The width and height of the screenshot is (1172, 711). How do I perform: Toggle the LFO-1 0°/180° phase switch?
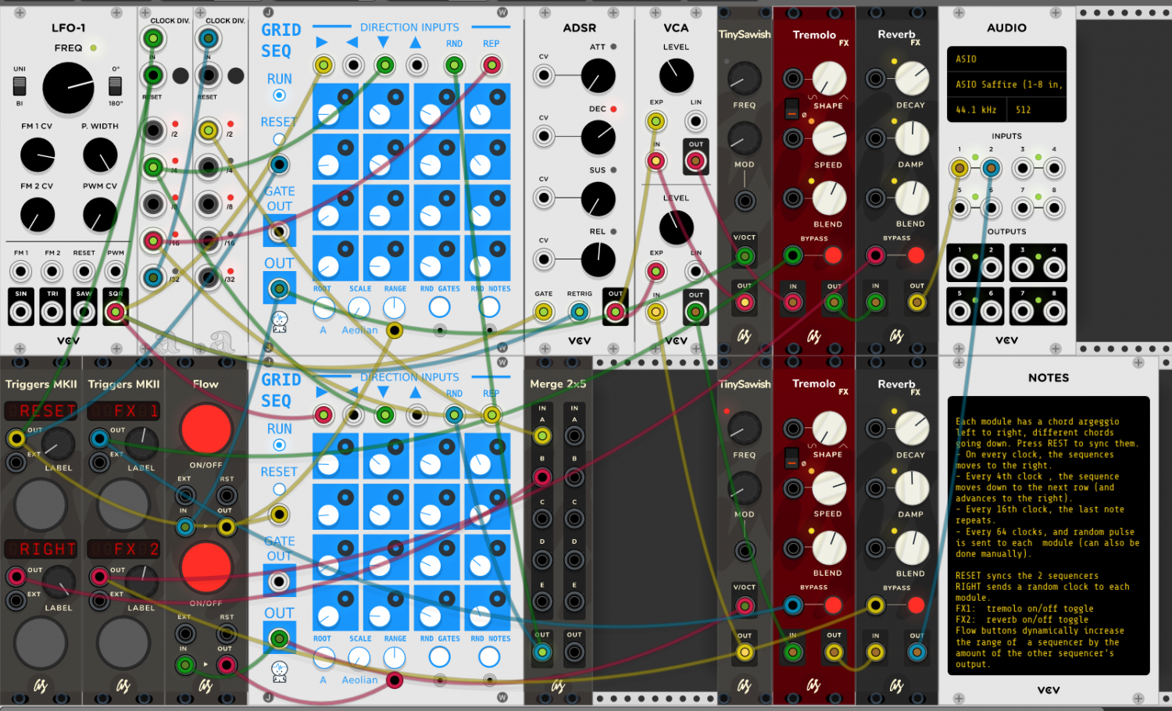click(x=115, y=86)
